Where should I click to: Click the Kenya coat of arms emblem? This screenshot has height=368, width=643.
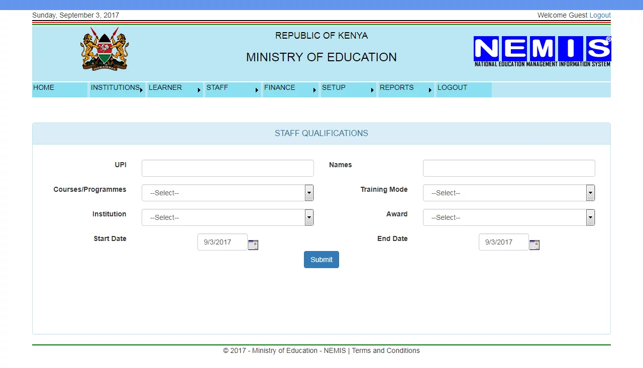[104, 49]
